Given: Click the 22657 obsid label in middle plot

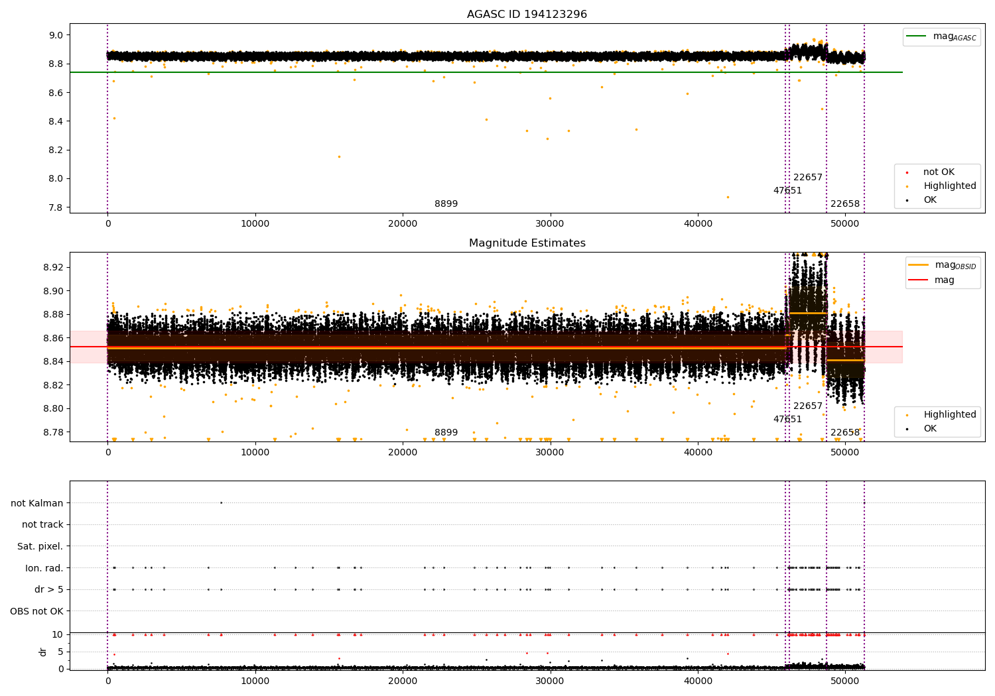Looking at the screenshot, I should click(808, 406).
